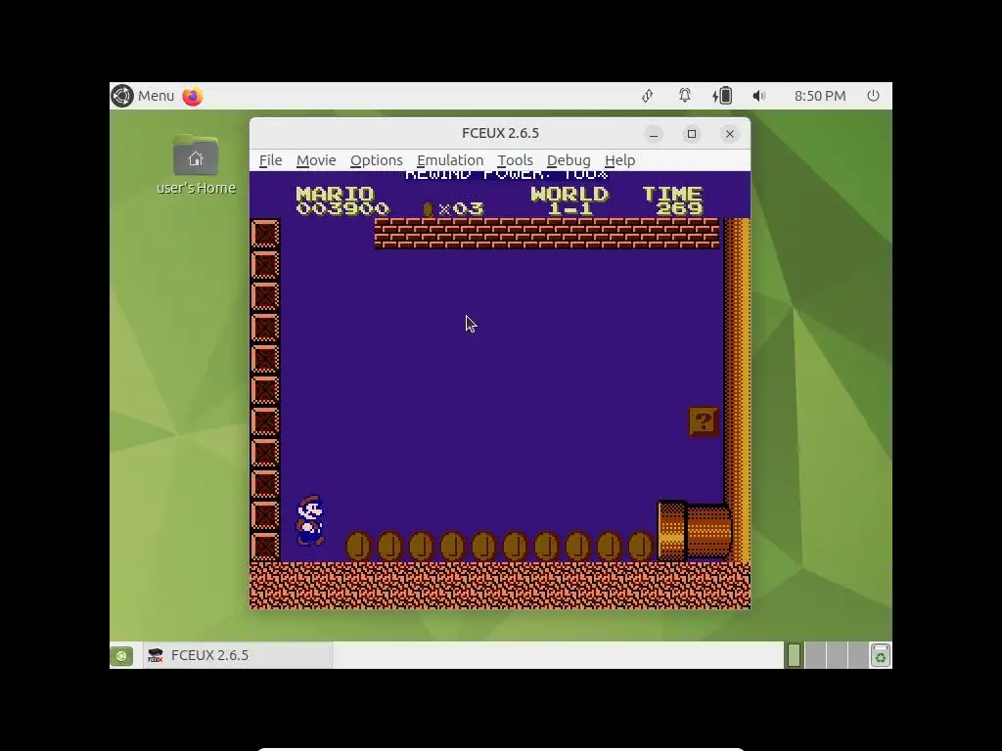
Task: Click the TIME 269 counter
Action: (x=673, y=201)
